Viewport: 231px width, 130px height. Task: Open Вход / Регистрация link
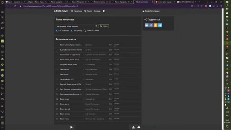(x=151, y=11)
